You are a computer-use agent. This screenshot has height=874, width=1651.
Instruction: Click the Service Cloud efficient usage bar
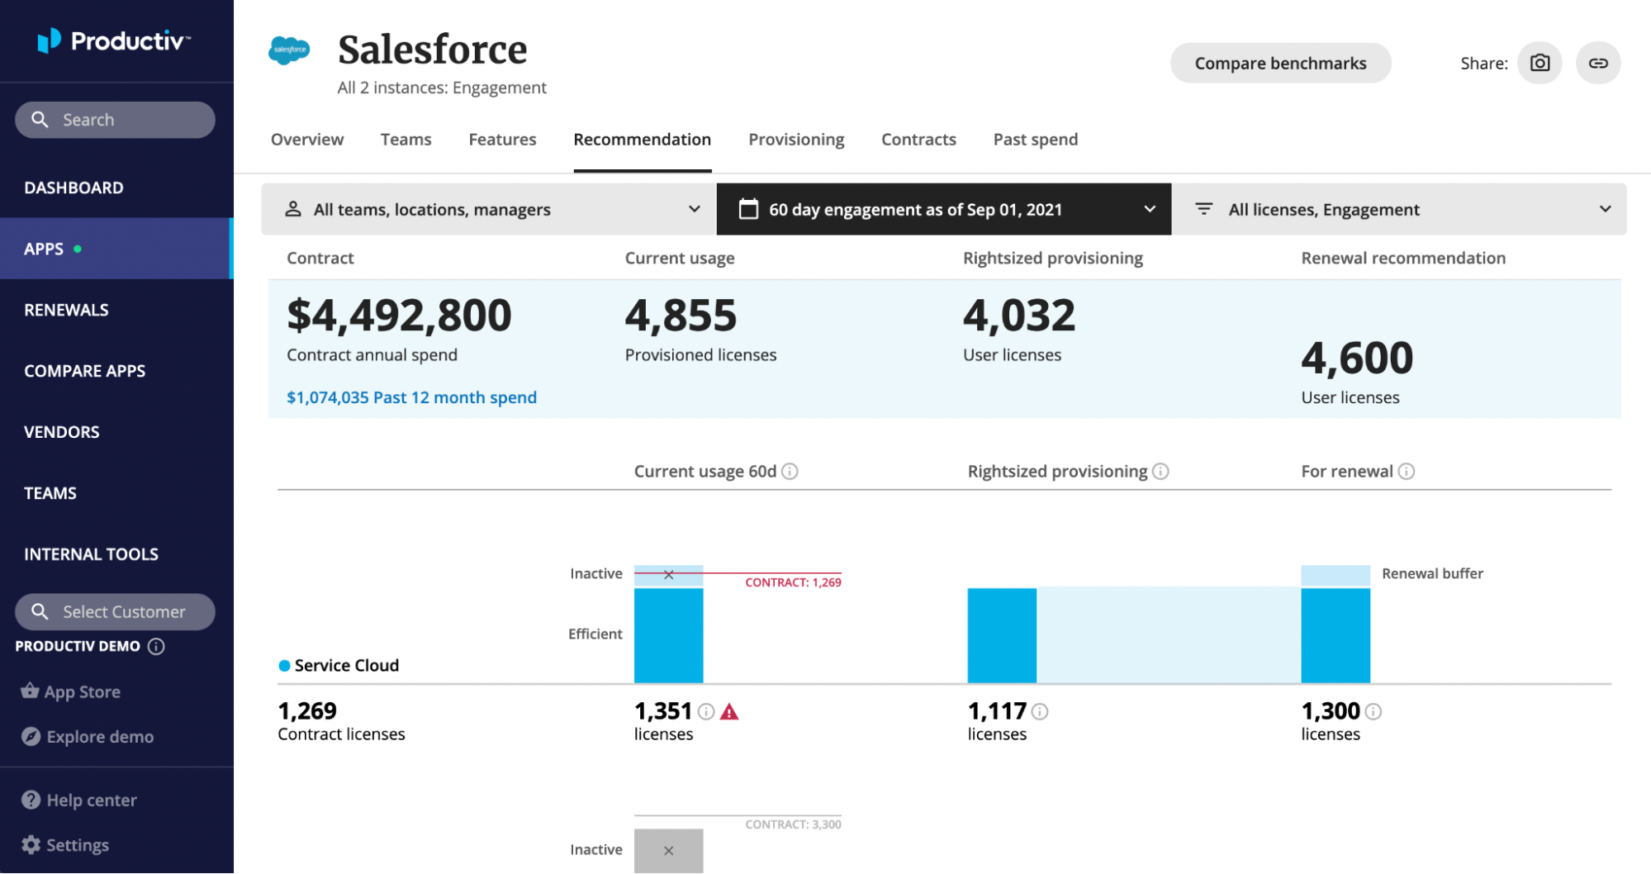[668, 635]
